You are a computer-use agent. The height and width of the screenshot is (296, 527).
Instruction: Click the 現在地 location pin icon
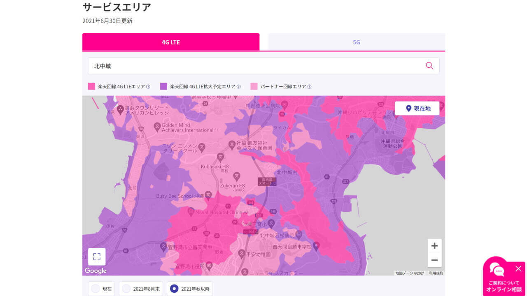(x=408, y=108)
